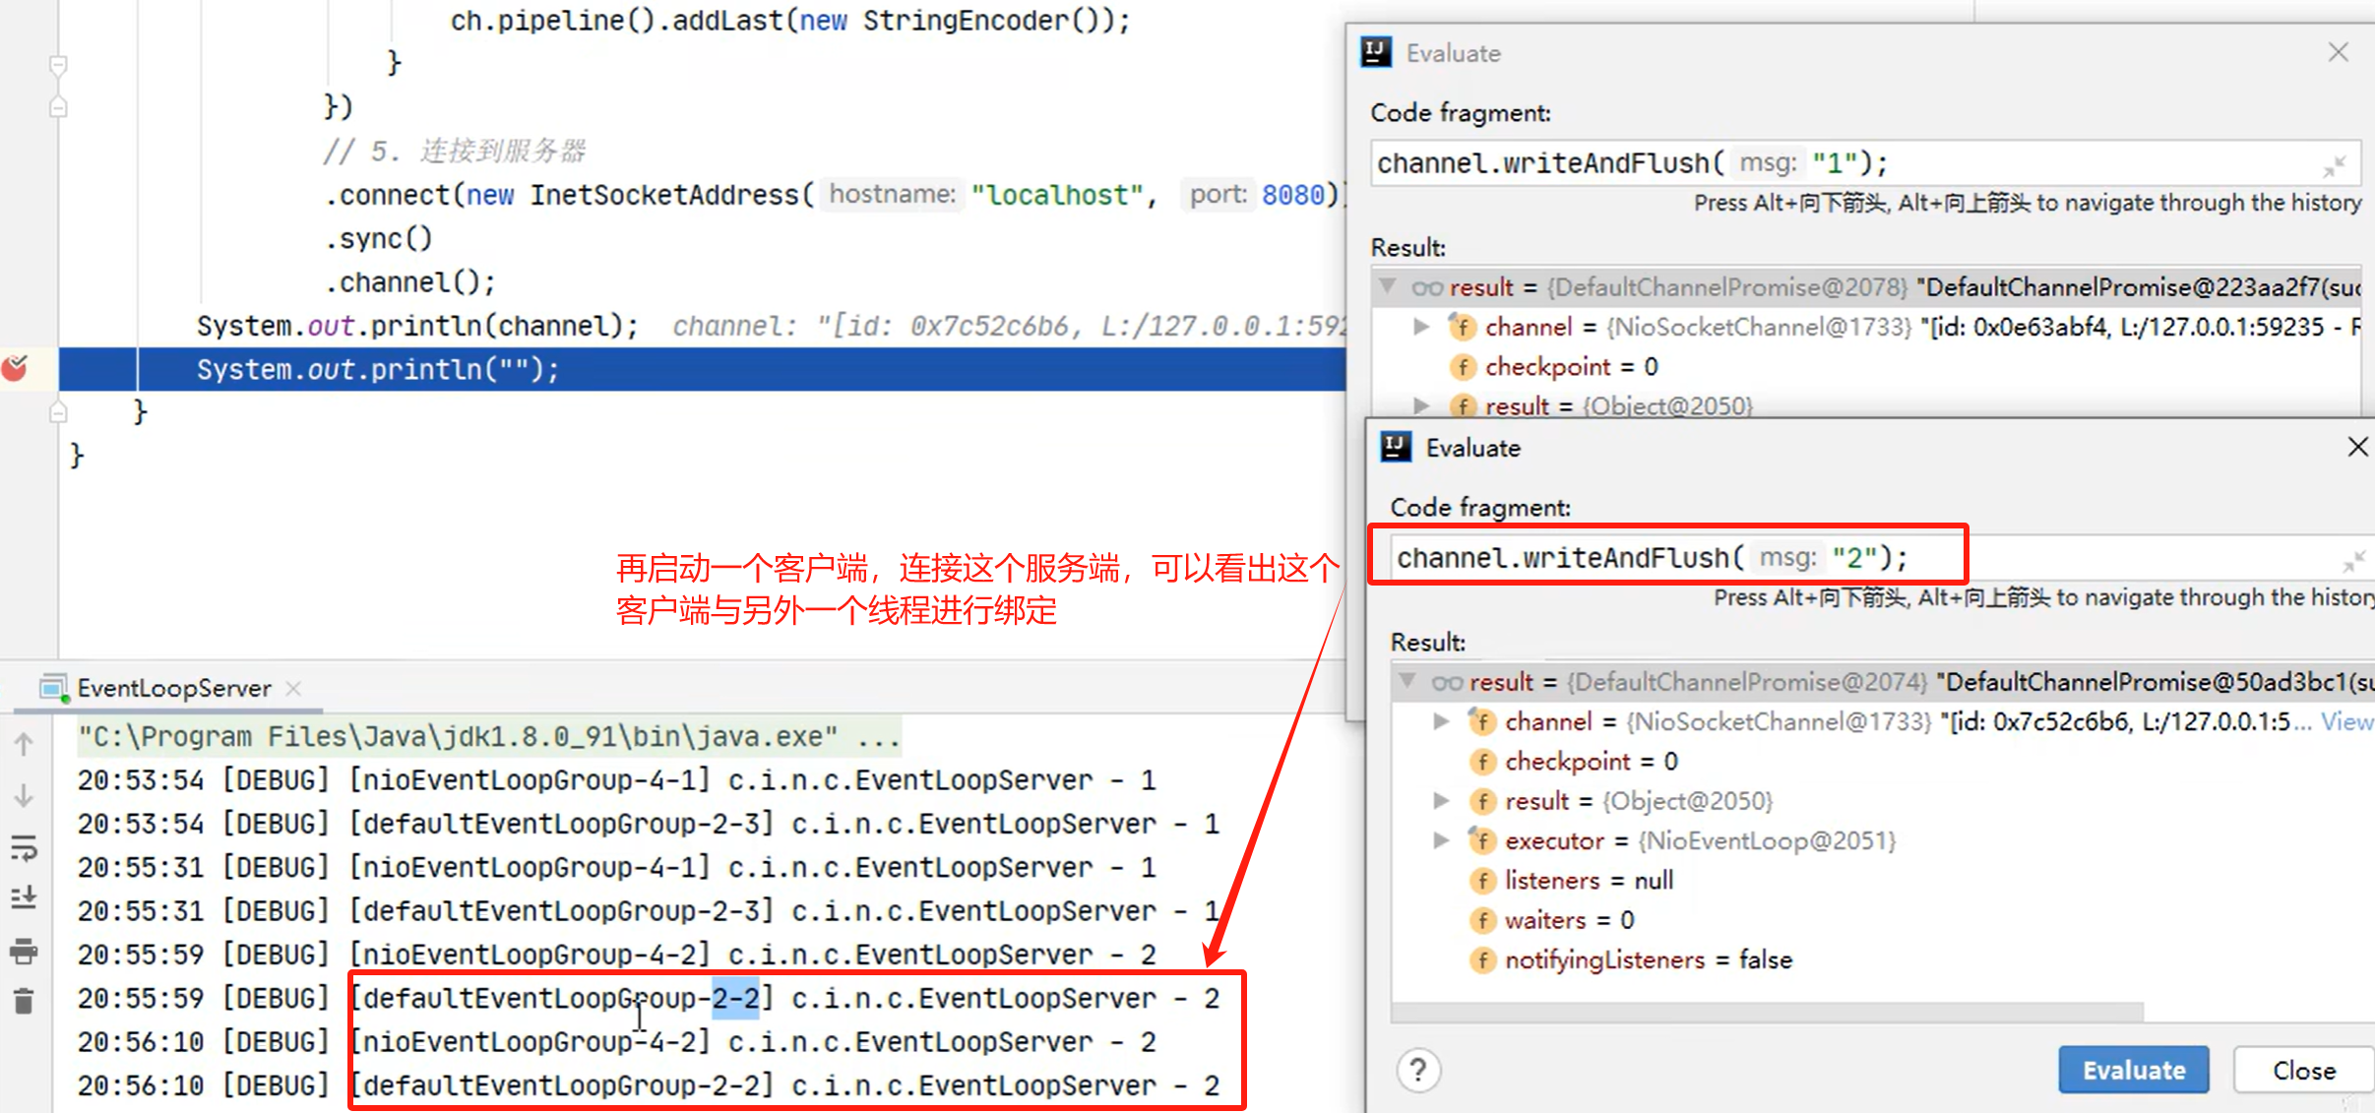
Task: Open help with the question mark icon
Action: coord(1418,1070)
